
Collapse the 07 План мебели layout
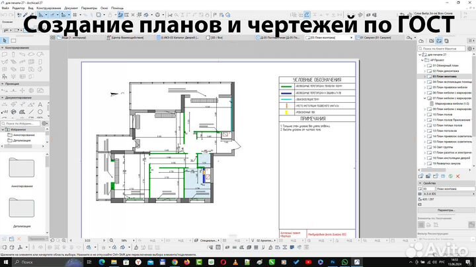(x=424, y=98)
